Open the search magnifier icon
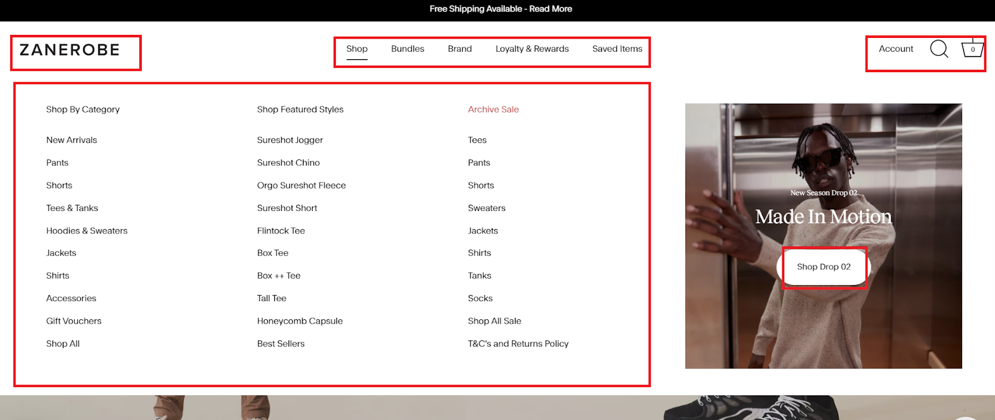 pyautogui.click(x=939, y=49)
